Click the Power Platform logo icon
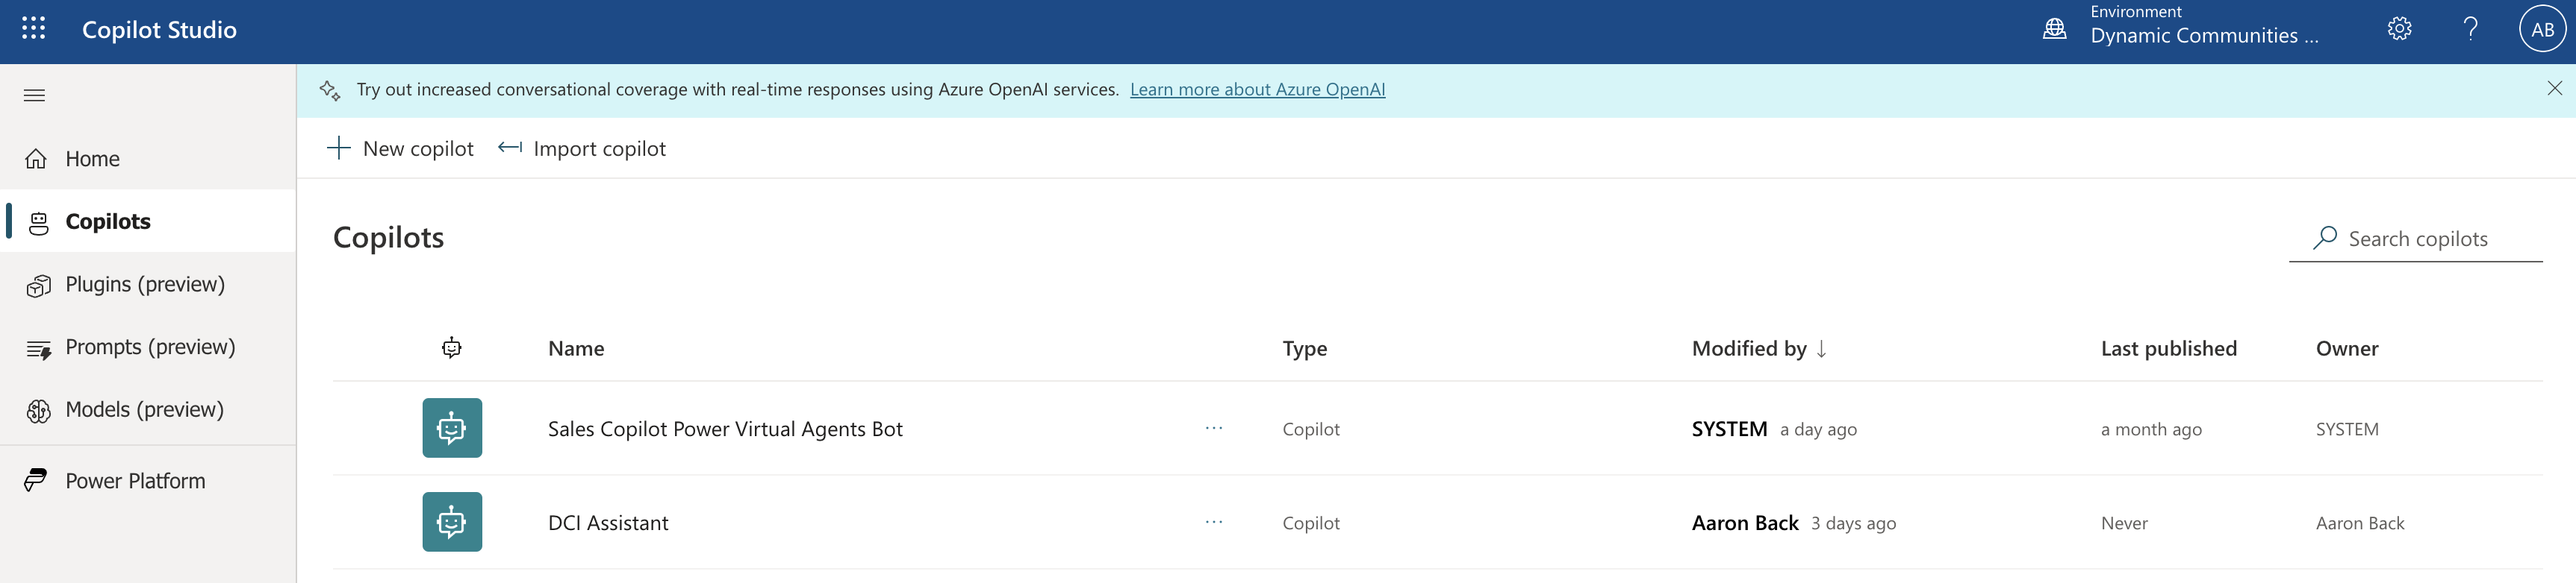The height and width of the screenshot is (583, 2576). [36, 480]
